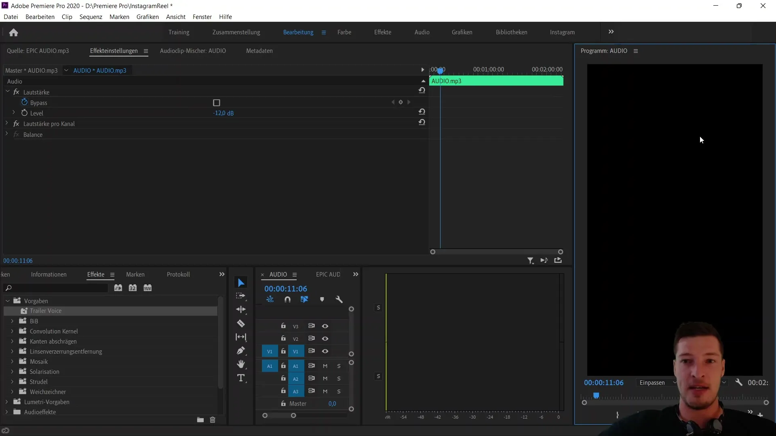Click the timeline horizontal zoom scroll handle
The height and width of the screenshot is (436, 776).
[x=293, y=415]
